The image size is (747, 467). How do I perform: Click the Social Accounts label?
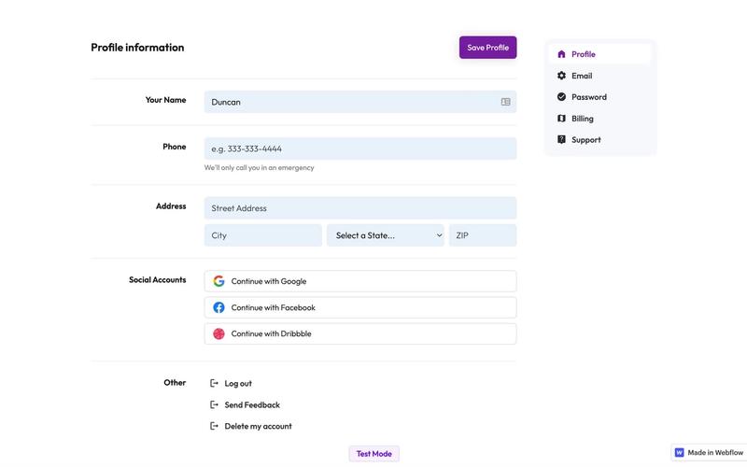tap(157, 279)
